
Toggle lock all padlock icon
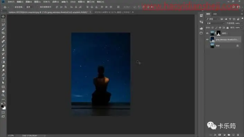tap(227, 28)
